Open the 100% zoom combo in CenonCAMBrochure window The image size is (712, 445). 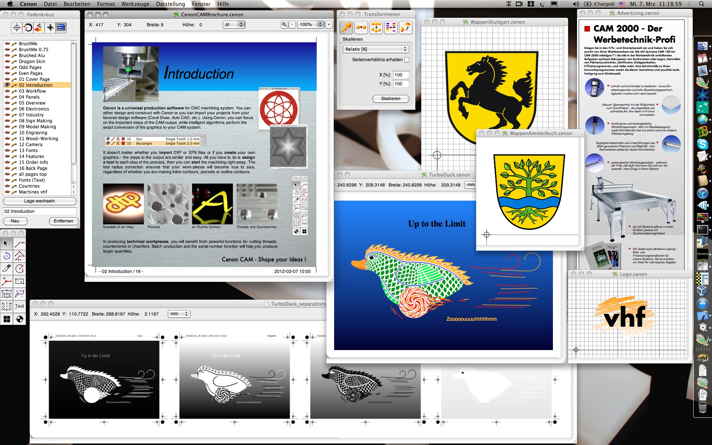pos(311,24)
